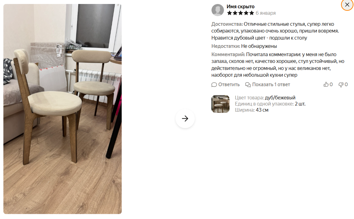Dislike the review with thumbs down
The width and height of the screenshot is (354, 219).
click(x=341, y=85)
